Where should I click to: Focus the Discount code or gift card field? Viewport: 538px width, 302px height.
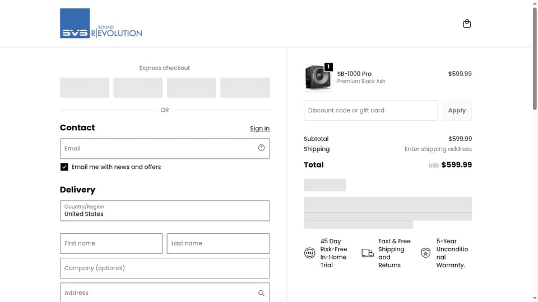click(x=370, y=110)
